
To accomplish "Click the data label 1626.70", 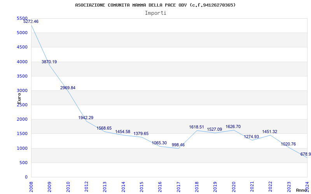I will 233,127.
